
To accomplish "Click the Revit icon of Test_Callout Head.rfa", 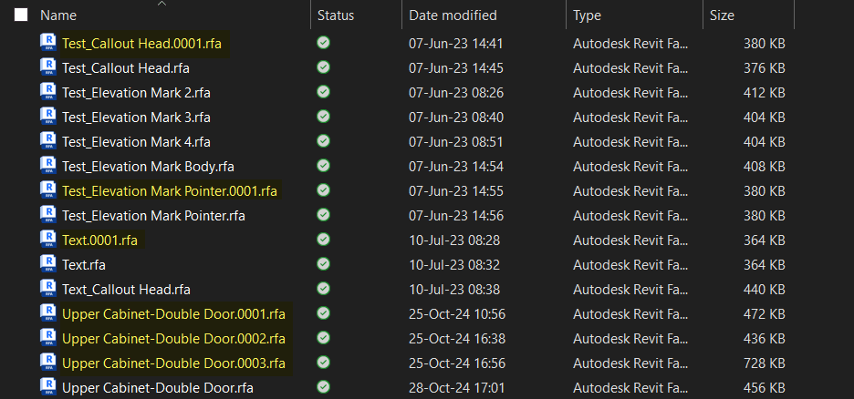I will coord(48,66).
